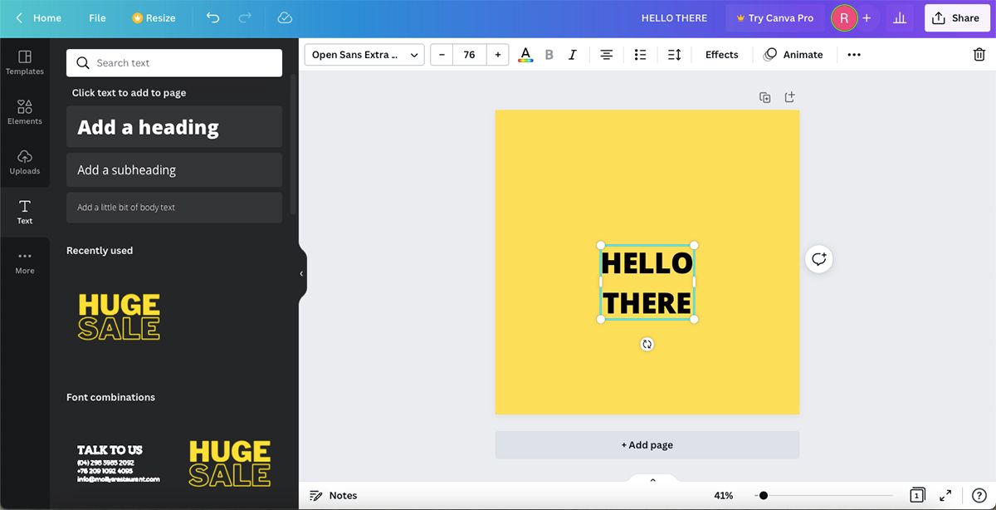Screen dimensions: 996x510
Task: Open the Templates sidebar tab
Action: pos(25,62)
